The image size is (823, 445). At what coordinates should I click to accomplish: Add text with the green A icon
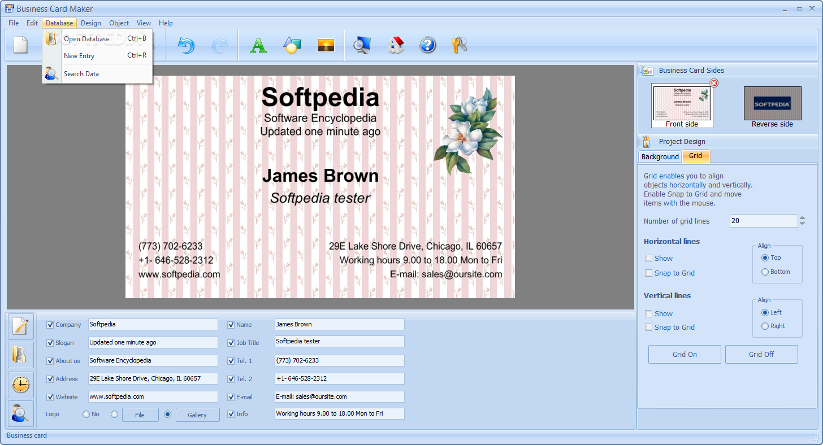[x=258, y=45]
